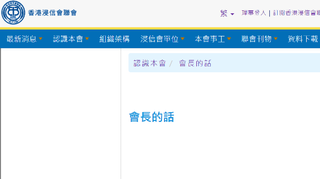Screen dimensions: 320x179
Task: Expand the arrow beside 認識本會 in navbar
Action: click(x=87, y=38)
